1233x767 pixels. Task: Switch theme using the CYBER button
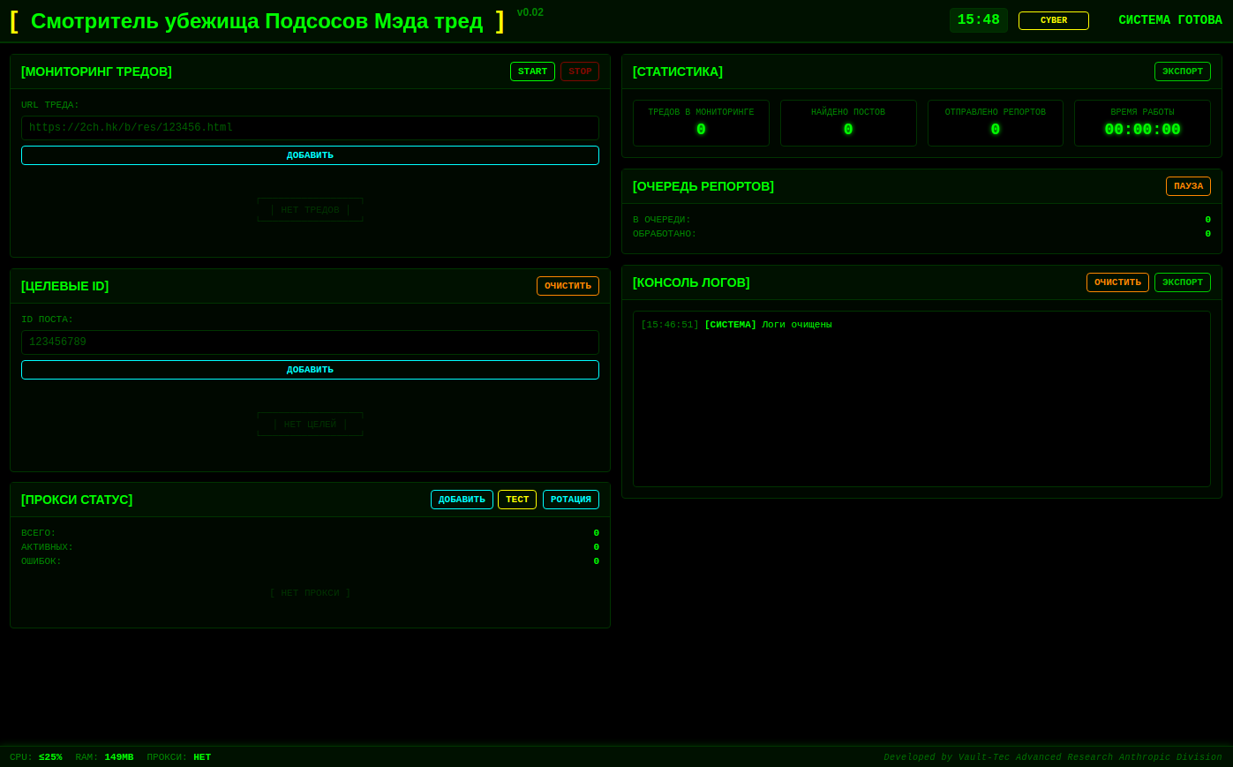[x=1054, y=20]
